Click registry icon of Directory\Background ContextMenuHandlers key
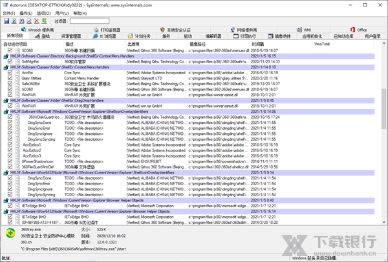 (6, 56)
